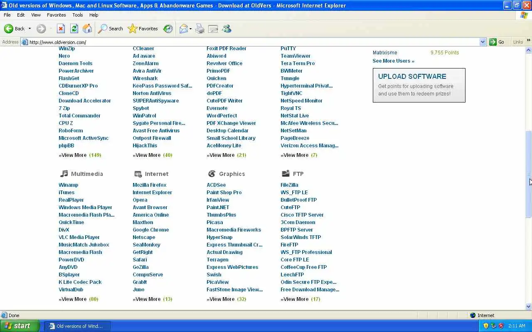532x332 pixels.
Task: Click the Graphics category icon
Action: (x=212, y=173)
